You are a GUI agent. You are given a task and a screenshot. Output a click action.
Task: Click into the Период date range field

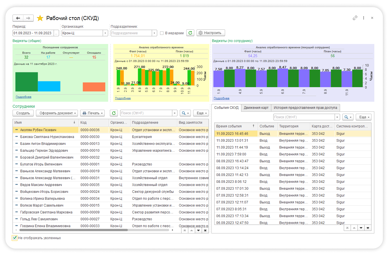pyautogui.click(x=33, y=33)
